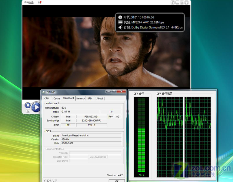Click the chipset revision value A2
233x182 pixels.
coord(118,116)
